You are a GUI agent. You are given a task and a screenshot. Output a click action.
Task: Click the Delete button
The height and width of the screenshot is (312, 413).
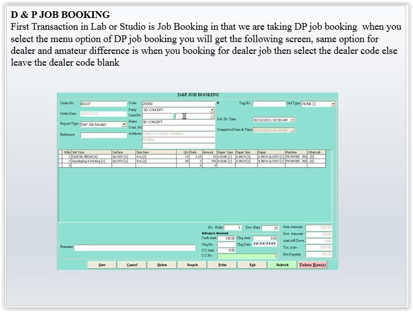(162, 265)
